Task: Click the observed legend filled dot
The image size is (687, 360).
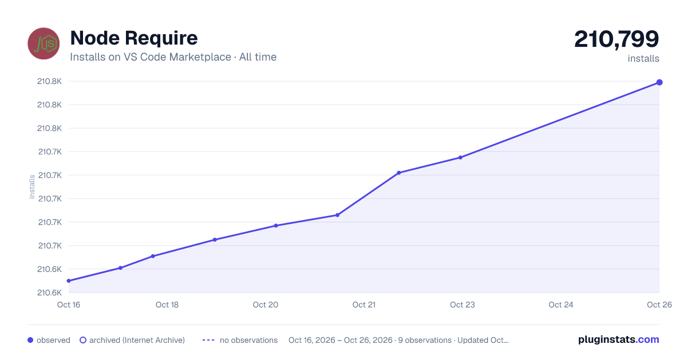Action: (30, 340)
